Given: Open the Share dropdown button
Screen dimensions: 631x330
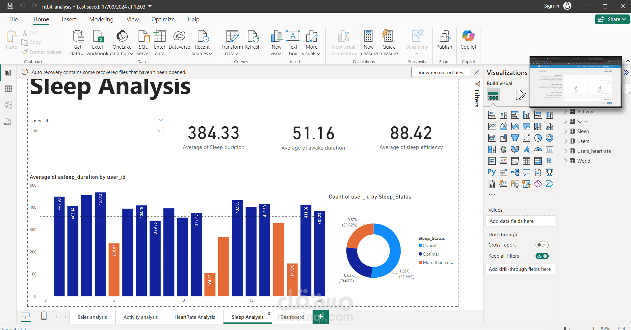Looking at the screenshot, I should [612, 19].
